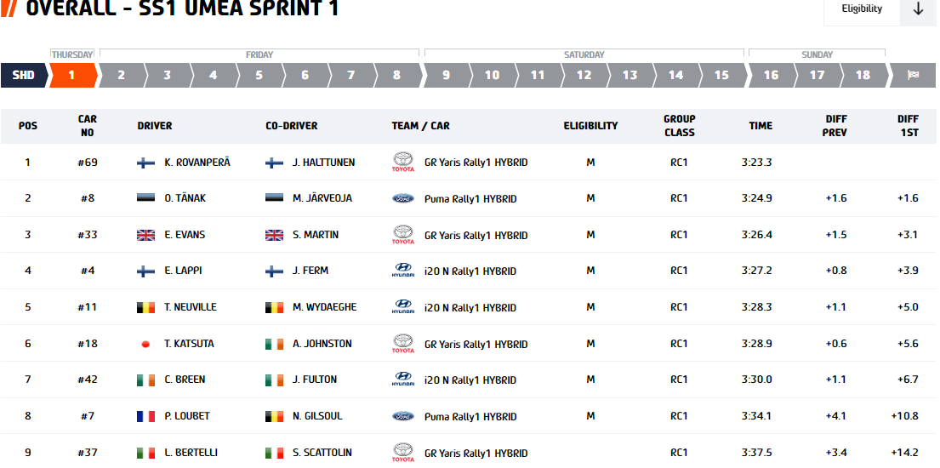Select the SHD shakedown stage tab
This screenshot has height=468, width=940.
pos(24,75)
